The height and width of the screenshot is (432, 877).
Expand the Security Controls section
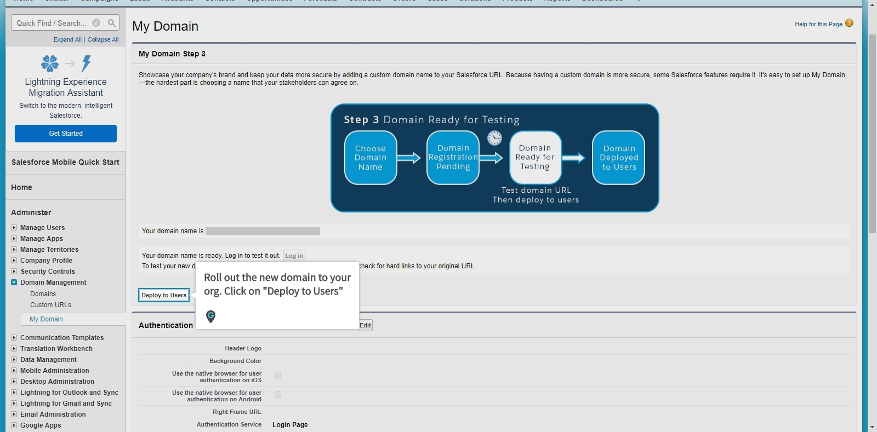[14, 271]
